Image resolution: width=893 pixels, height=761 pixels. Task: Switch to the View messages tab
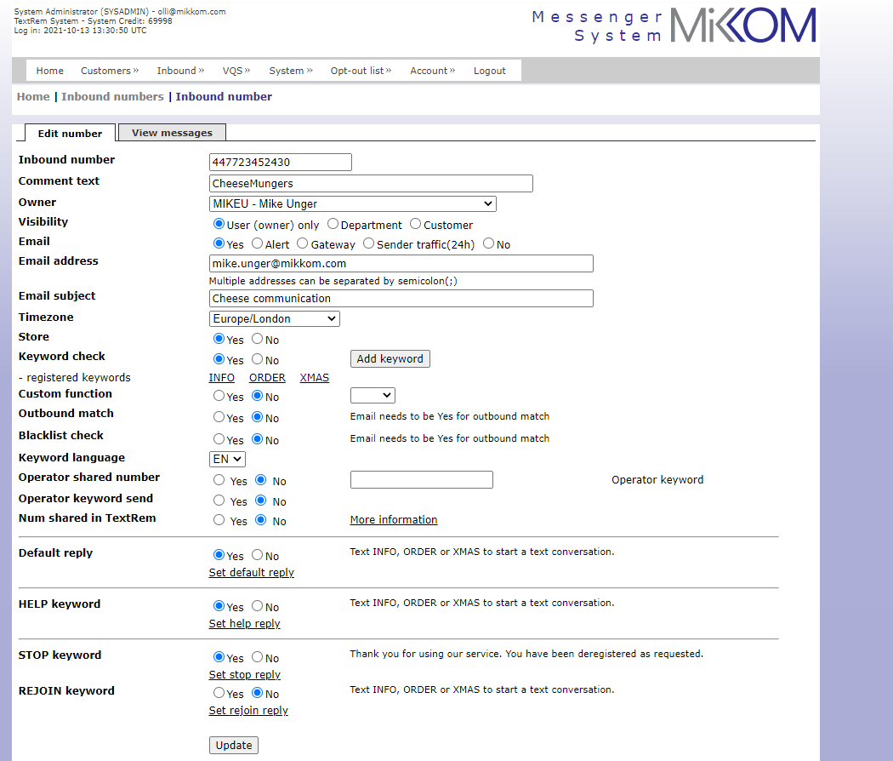172,133
